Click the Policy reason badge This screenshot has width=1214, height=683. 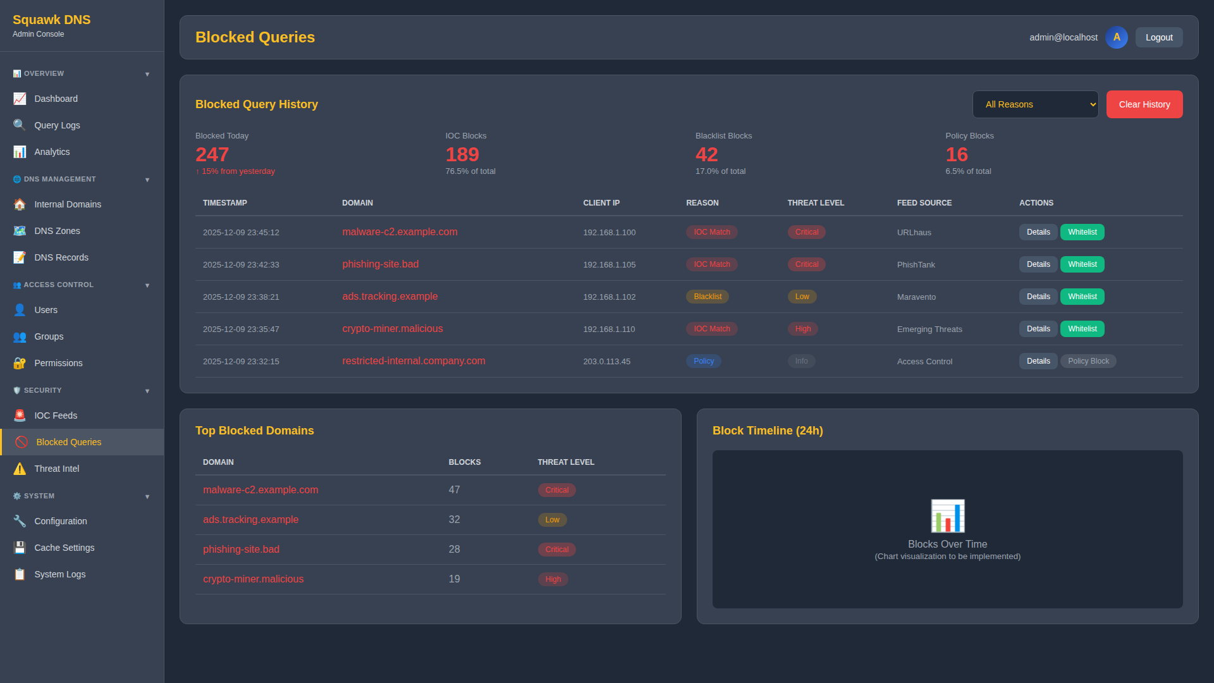704,361
